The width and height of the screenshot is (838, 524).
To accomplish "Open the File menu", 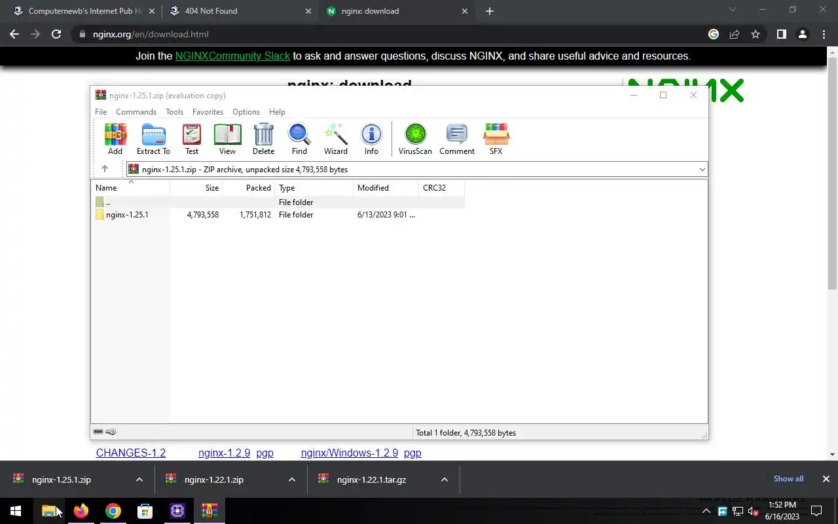I will coord(101,112).
